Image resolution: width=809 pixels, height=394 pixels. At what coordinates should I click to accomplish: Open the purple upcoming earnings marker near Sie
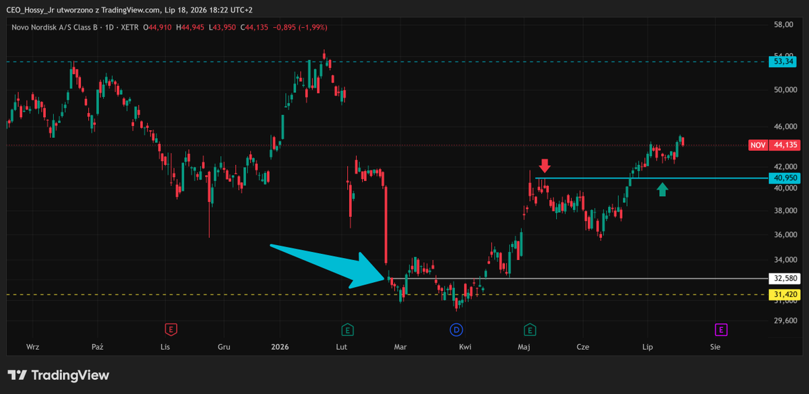pos(721,329)
